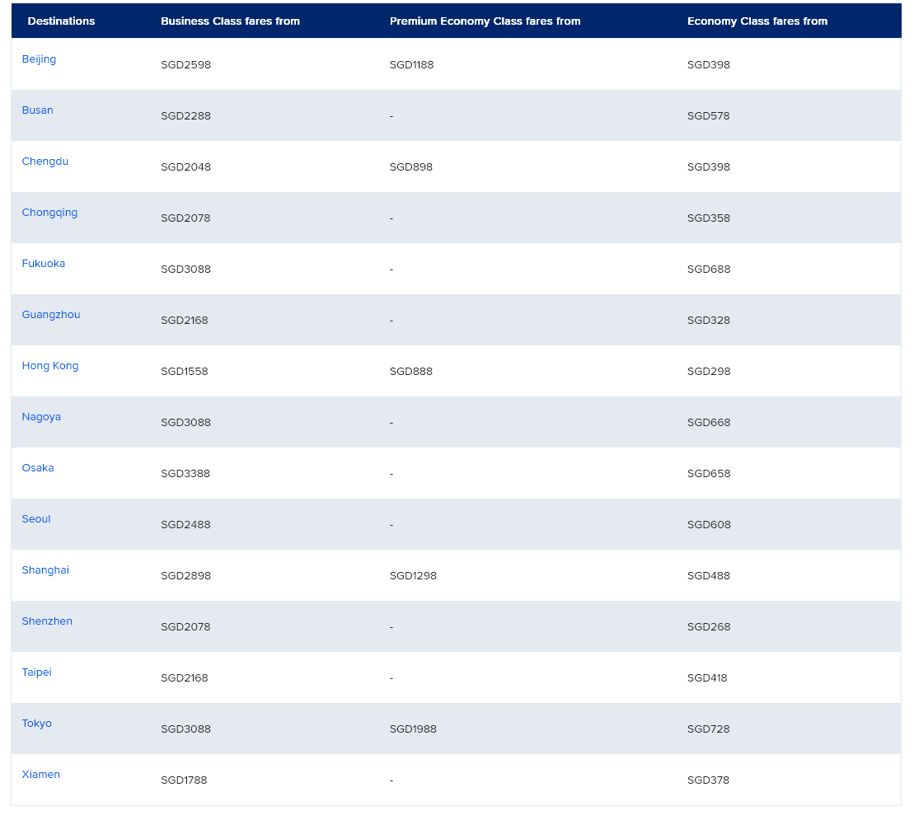Screen dimensions: 914x820
Task: Click the Premium Economy Class fares header
Action: coord(485,21)
